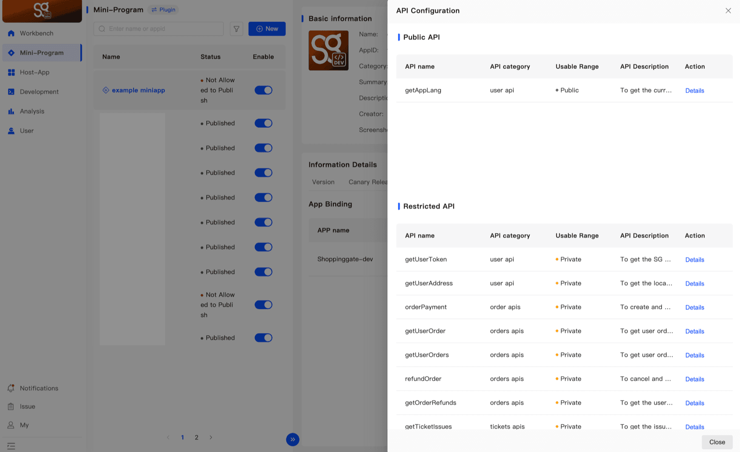
Task: Go to the next page arrow
Action: [211, 437]
